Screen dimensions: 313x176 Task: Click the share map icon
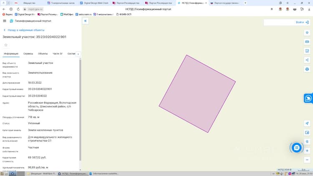[x=307, y=60]
